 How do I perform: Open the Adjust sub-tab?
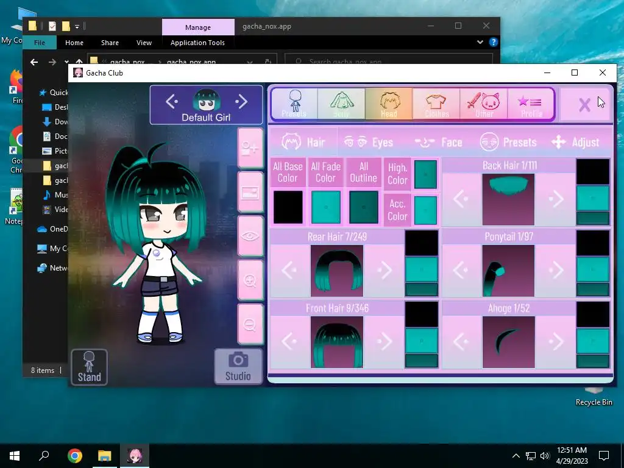575,142
